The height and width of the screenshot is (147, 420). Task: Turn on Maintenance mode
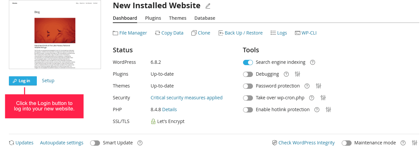[347, 143]
